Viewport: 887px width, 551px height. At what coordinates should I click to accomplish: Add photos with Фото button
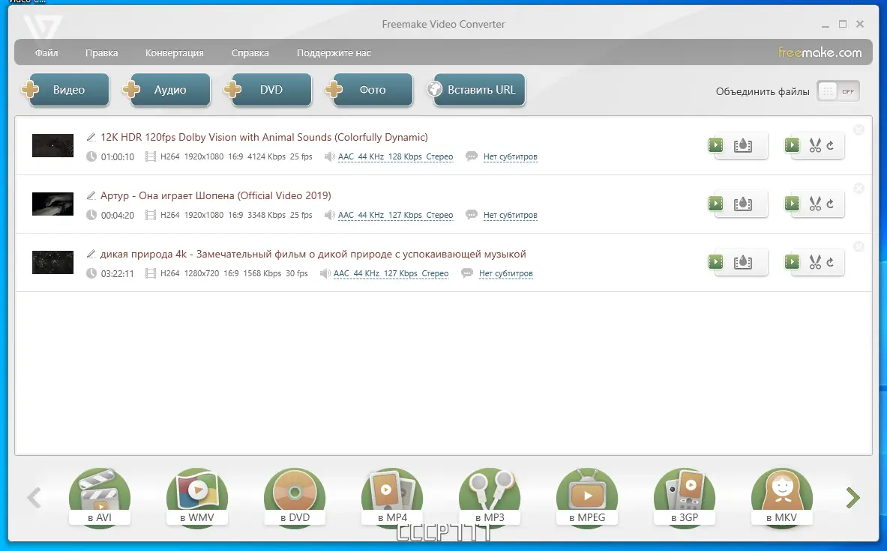click(369, 90)
